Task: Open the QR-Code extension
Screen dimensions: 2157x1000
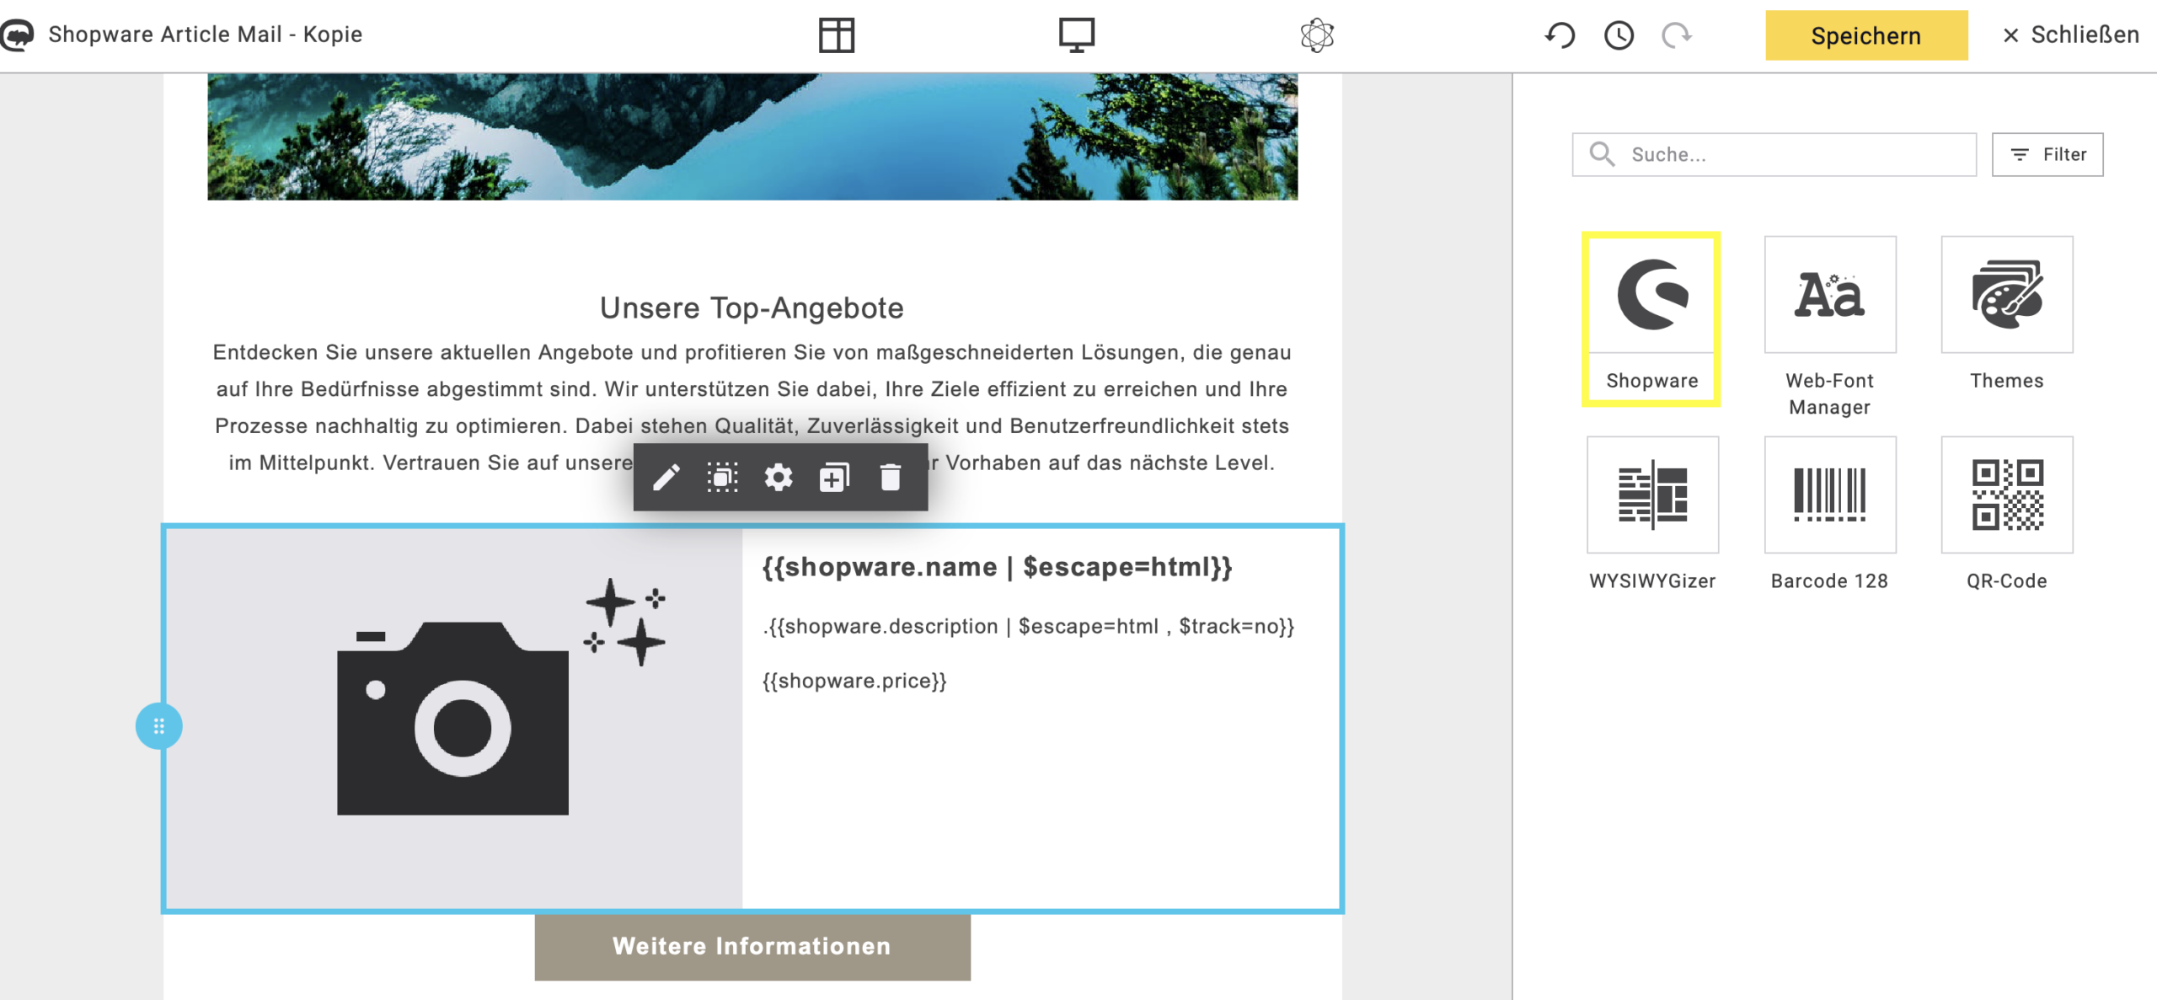Action: pyautogui.click(x=2006, y=514)
